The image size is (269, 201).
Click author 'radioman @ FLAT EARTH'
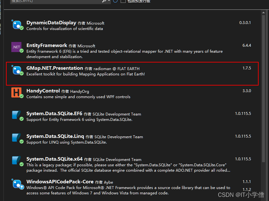point(117,69)
